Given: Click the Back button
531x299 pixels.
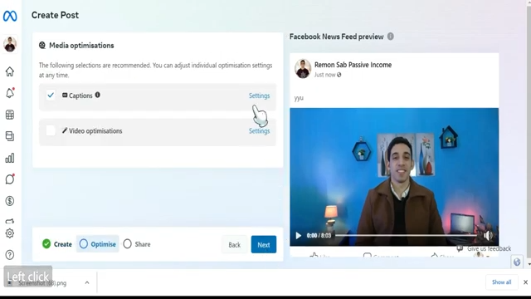Looking at the screenshot, I should point(234,244).
